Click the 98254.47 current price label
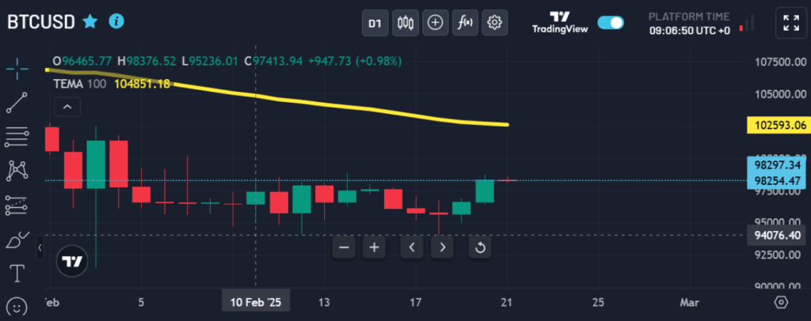811x321 pixels. tap(777, 181)
